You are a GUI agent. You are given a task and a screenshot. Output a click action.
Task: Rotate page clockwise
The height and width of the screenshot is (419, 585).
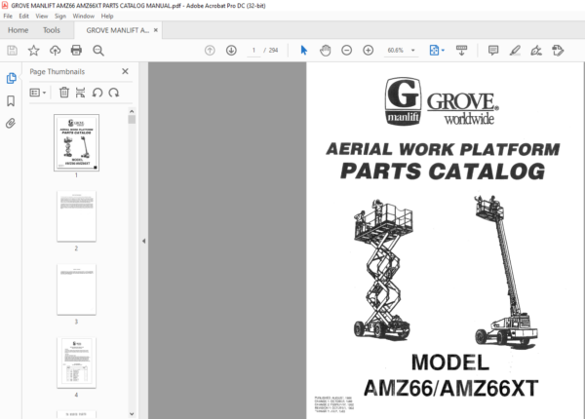pos(114,93)
